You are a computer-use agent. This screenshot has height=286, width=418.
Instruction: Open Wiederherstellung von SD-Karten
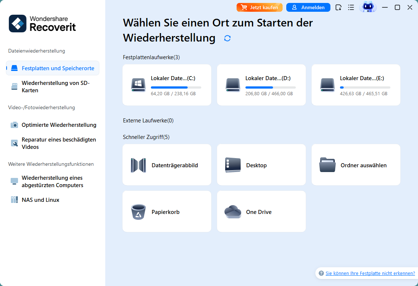[x=53, y=86]
